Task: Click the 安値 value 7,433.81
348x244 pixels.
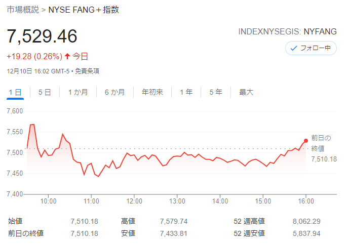Action: pos(174,233)
